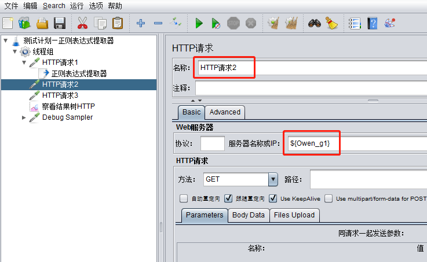Screen dimensions: 427x262
Task: Switch to the Parameters tab
Action: tap(205, 215)
